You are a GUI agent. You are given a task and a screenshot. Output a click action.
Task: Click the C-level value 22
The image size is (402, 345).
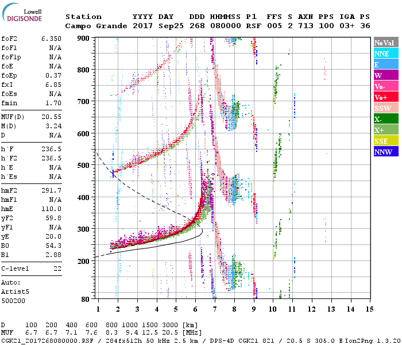[x=57, y=269]
